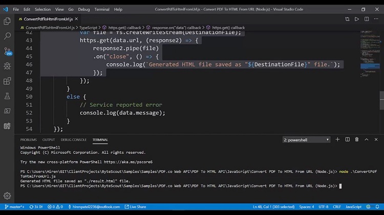The height and width of the screenshot is (215, 384).
Task: Open the Terminal menu
Action: (x=102, y=9)
